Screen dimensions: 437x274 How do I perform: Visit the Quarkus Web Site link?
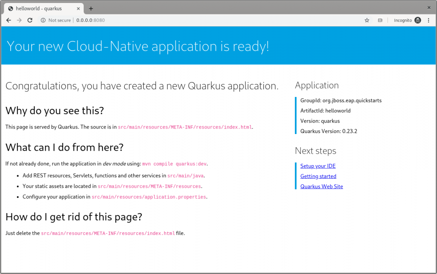[x=321, y=186]
